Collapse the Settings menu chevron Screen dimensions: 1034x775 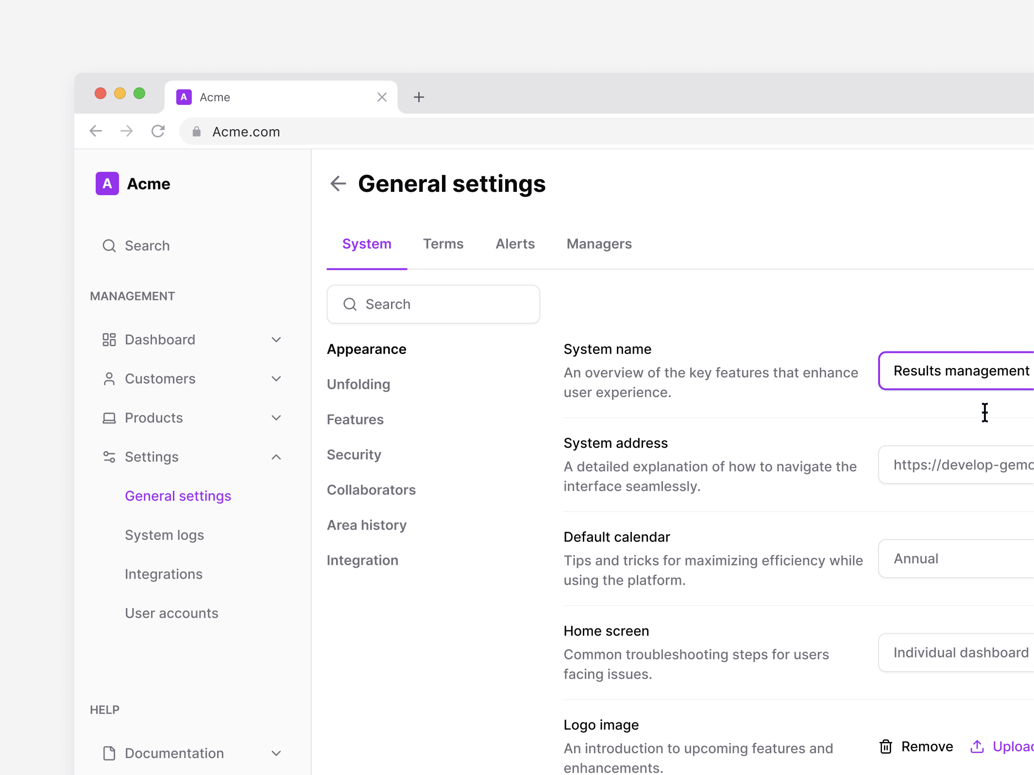coord(276,457)
